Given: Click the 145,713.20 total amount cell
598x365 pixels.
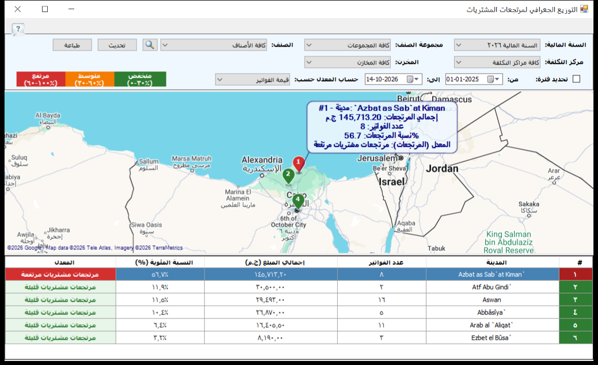Looking at the screenshot, I should pos(271,274).
